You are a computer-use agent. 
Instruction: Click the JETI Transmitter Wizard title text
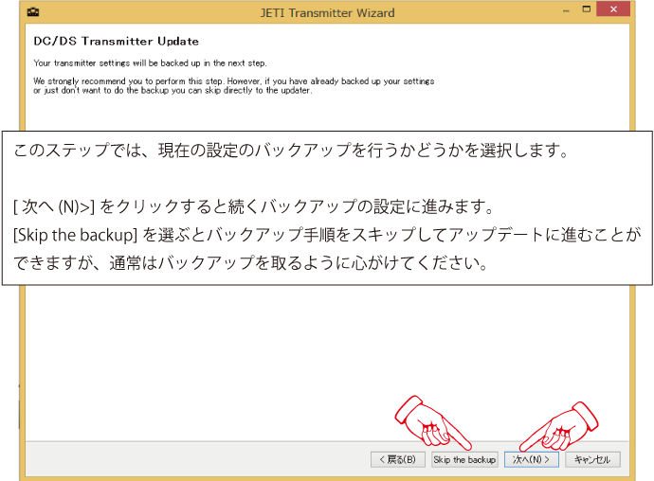[327, 13]
